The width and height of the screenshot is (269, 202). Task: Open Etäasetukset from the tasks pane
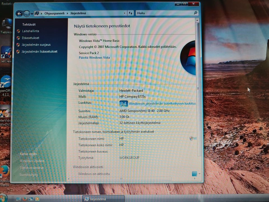click(x=31, y=38)
